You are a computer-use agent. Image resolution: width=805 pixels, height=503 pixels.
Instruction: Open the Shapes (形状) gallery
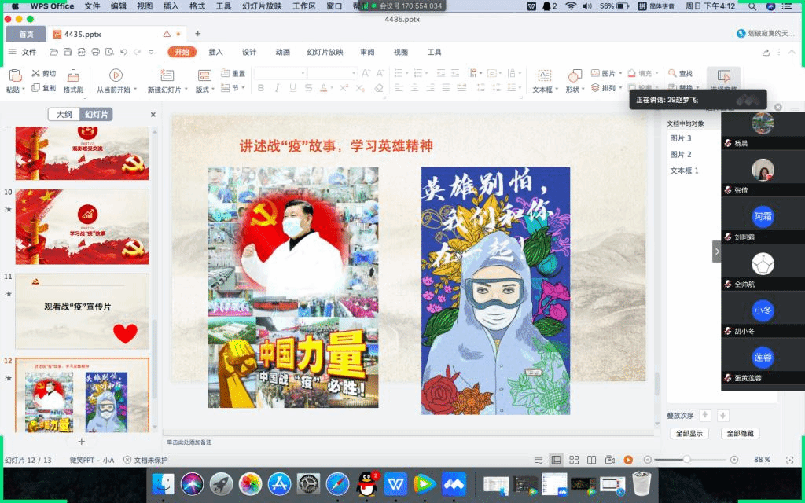point(575,81)
